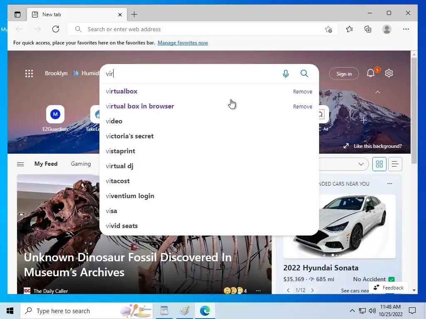The height and width of the screenshot is (319, 426).
Task: Start voice search with microphone icon
Action: click(285, 74)
